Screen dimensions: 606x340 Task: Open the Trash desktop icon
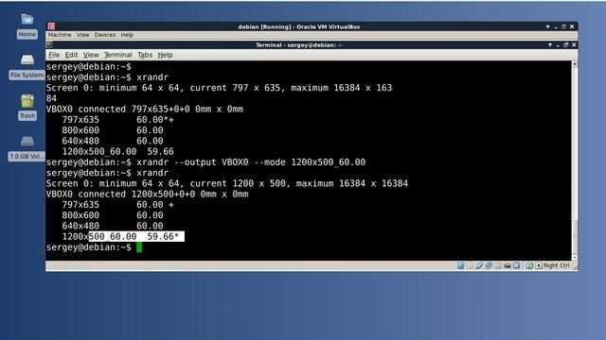point(27,101)
